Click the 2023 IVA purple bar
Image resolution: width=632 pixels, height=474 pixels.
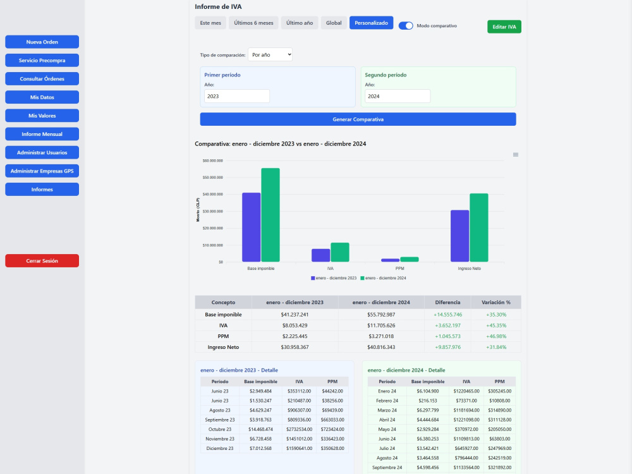(321, 255)
